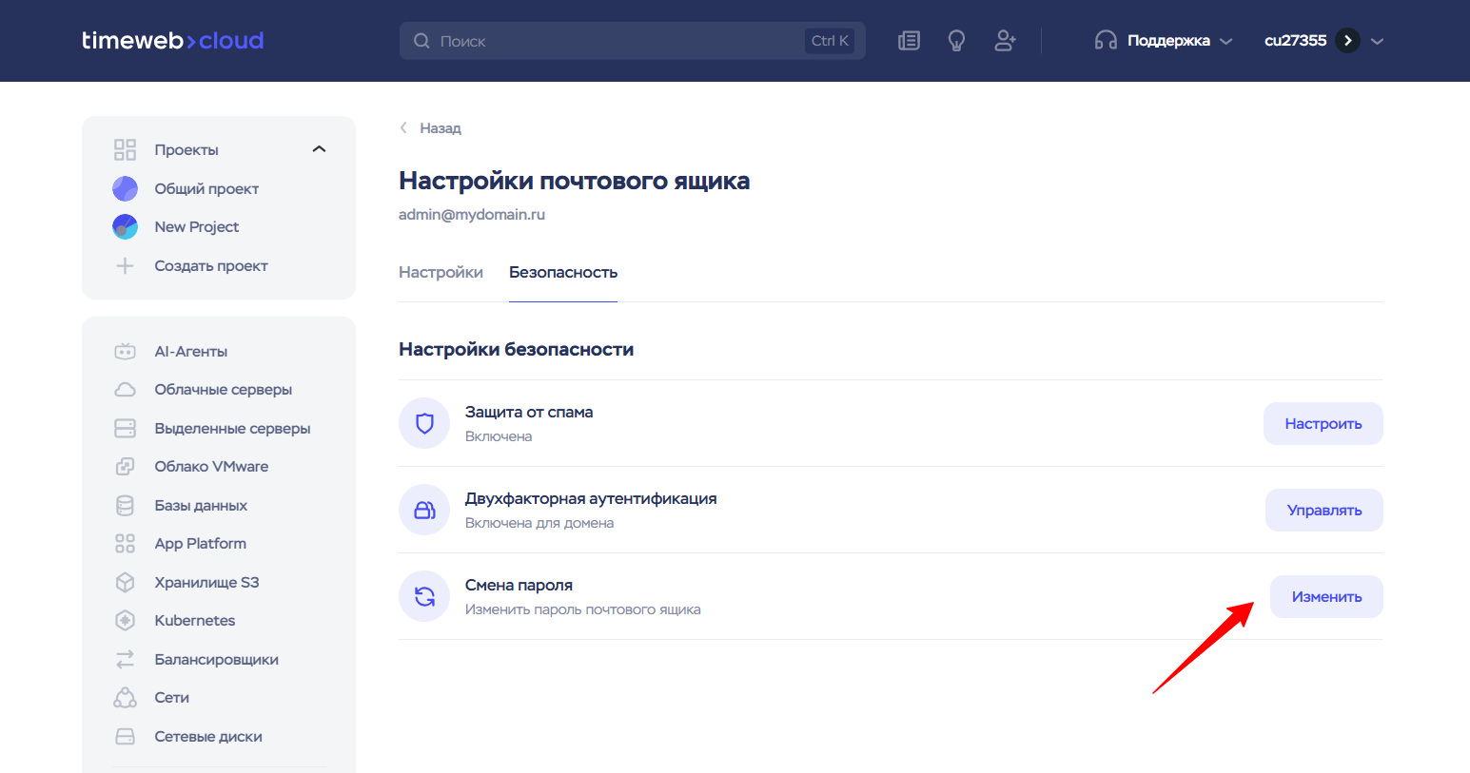1470x773 pixels.
Task: Switch to the Настройки tab
Action: (441, 273)
